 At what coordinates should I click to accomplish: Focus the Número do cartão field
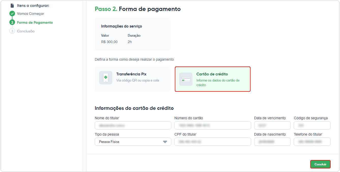click(x=213, y=125)
